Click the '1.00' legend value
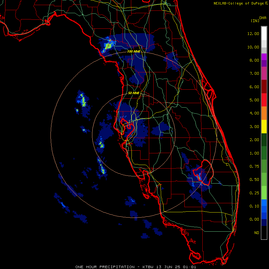The image size is (269, 269). click(x=254, y=153)
